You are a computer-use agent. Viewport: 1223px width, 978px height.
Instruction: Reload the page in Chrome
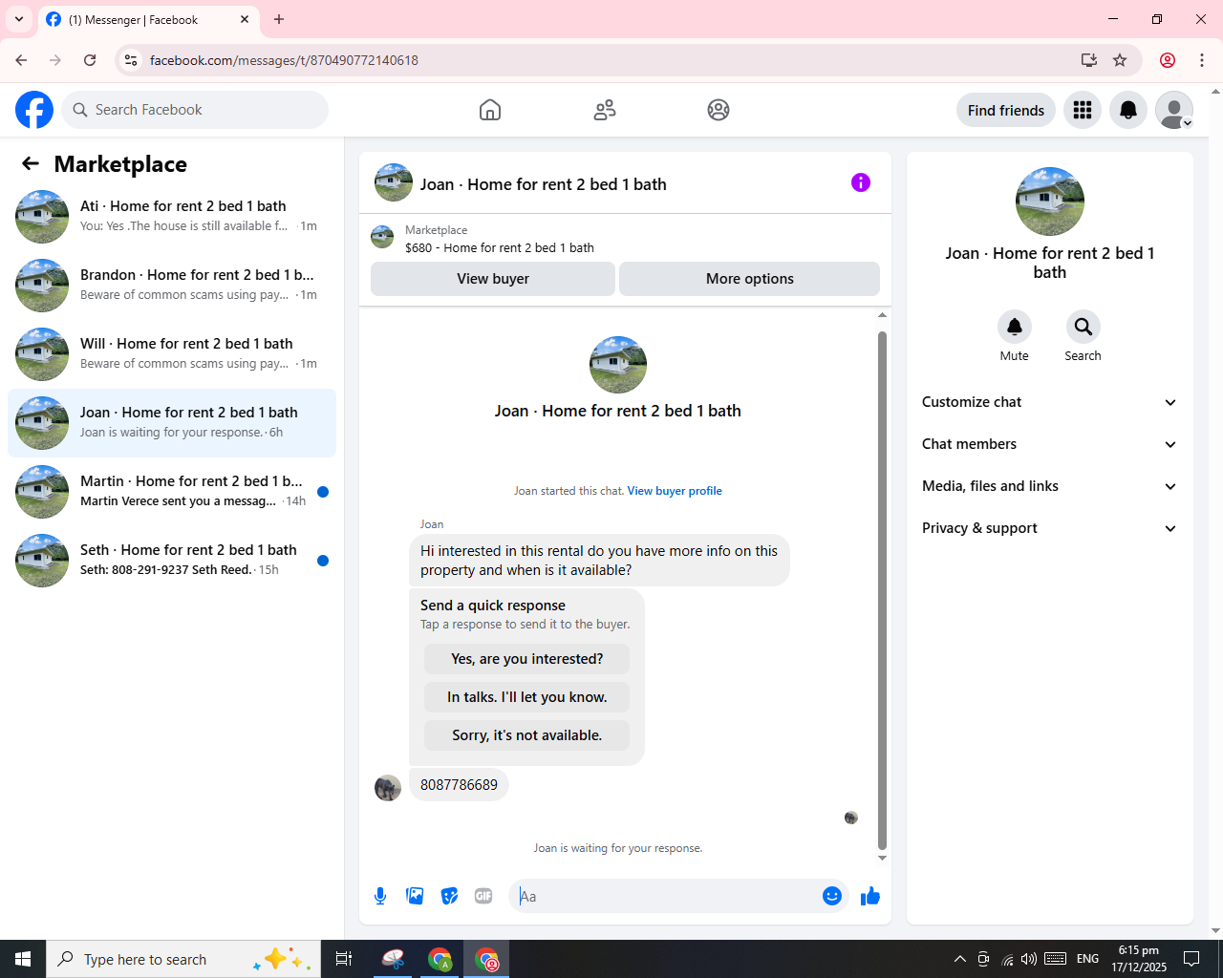pyautogui.click(x=90, y=60)
